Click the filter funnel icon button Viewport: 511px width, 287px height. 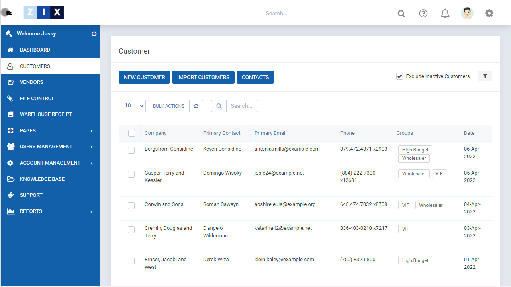(x=485, y=76)
